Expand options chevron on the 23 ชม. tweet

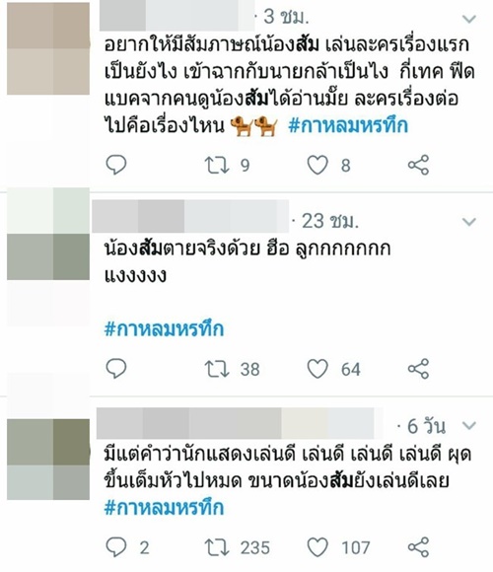[469, 222]
